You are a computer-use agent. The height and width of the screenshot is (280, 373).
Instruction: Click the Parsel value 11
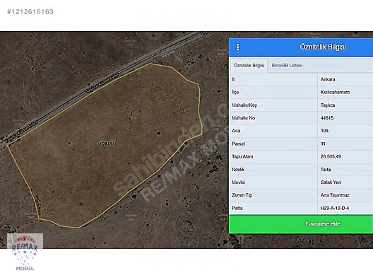coord(323,144)
